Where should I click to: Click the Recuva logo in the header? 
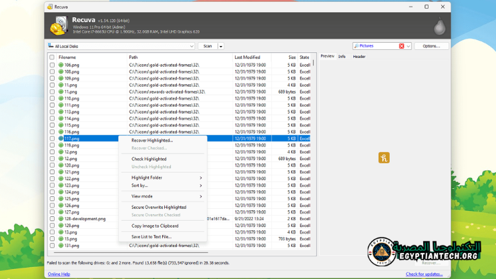click(59, 26)
